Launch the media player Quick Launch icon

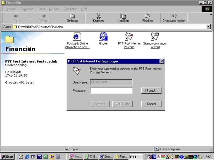click(52, 157)
